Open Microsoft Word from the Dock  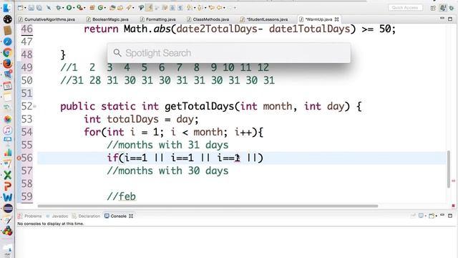pos(7,197)
